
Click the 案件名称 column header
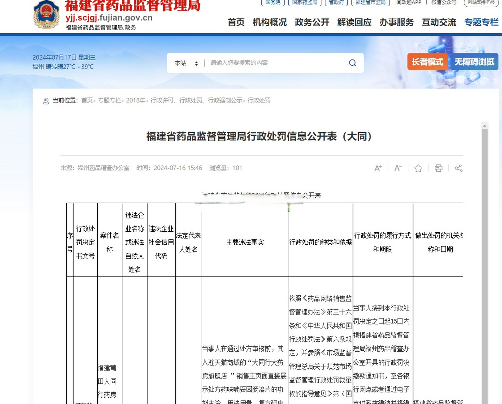point(109,242)
